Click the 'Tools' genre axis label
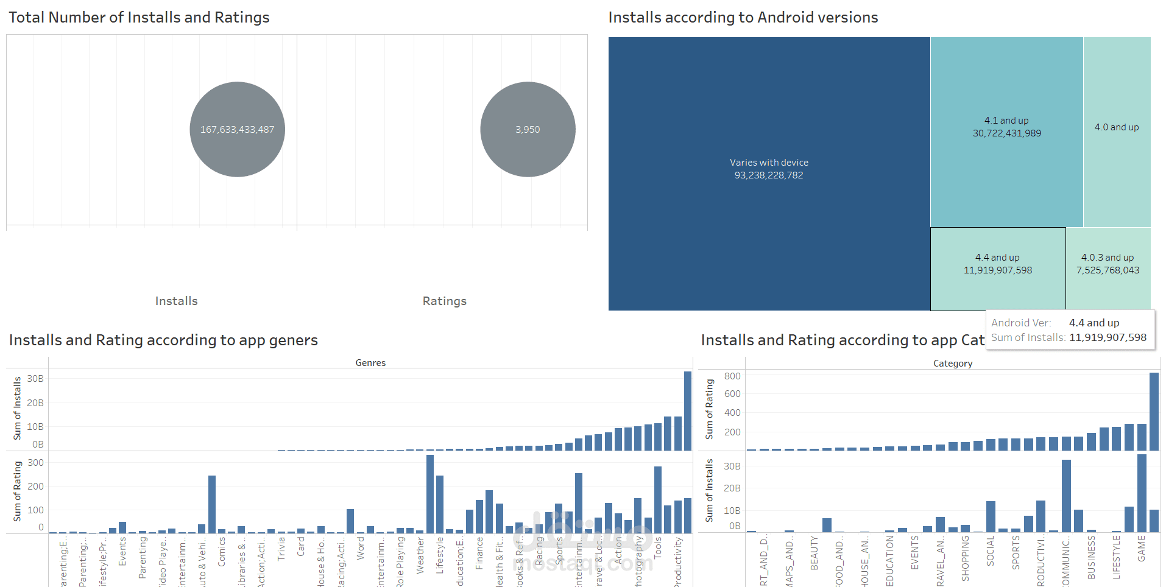The height and width of the screenshot is (587, 1166). (658, 547)
